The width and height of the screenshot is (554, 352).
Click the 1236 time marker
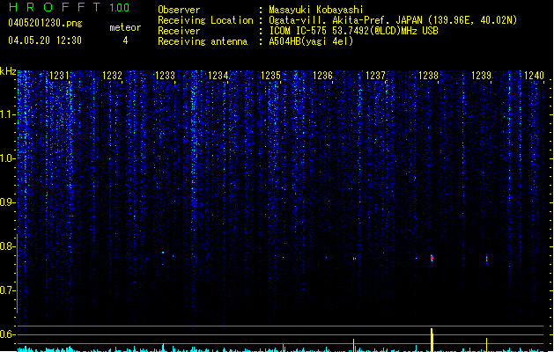click(323, 76)
